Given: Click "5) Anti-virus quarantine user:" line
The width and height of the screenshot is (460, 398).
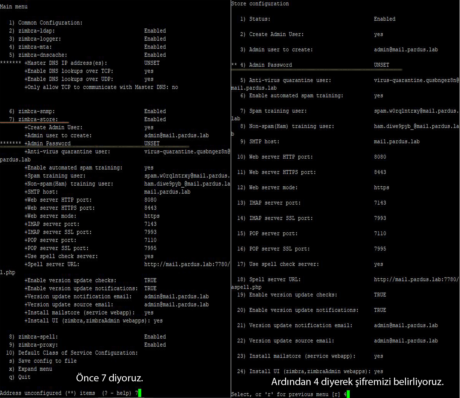Looking at the screenshot, I should point(286,80).
